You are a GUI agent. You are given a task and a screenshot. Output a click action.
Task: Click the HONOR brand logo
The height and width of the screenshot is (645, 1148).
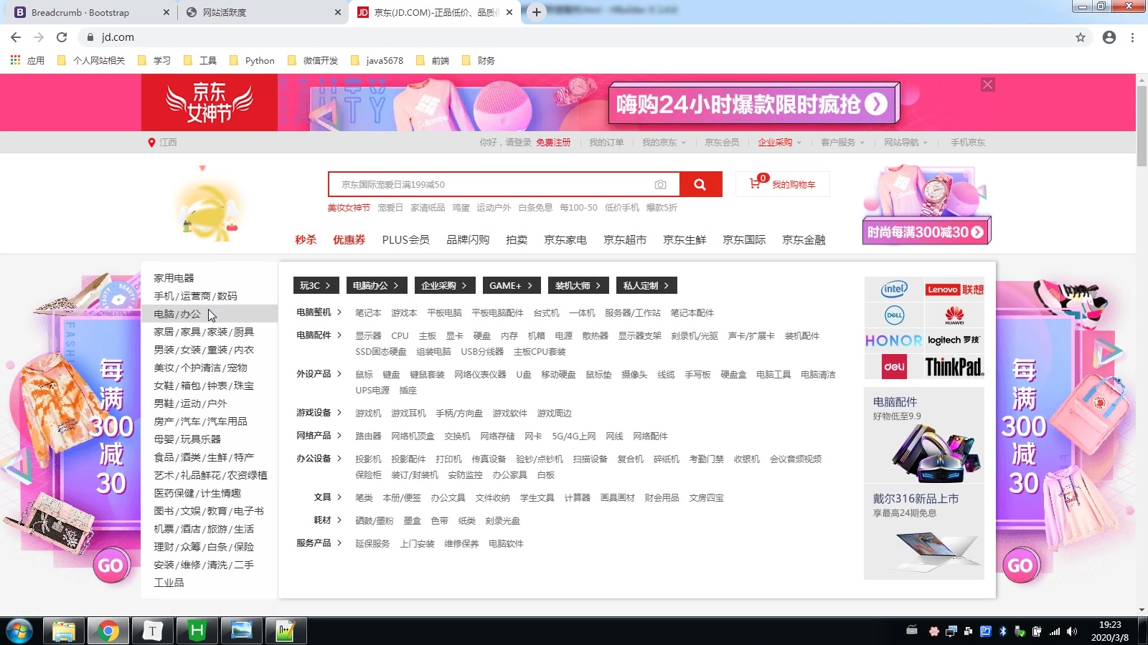pyautogui.click(x=893, y=340)
